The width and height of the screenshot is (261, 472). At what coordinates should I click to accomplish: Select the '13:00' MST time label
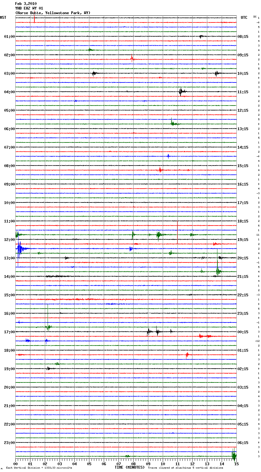[10, 258]
